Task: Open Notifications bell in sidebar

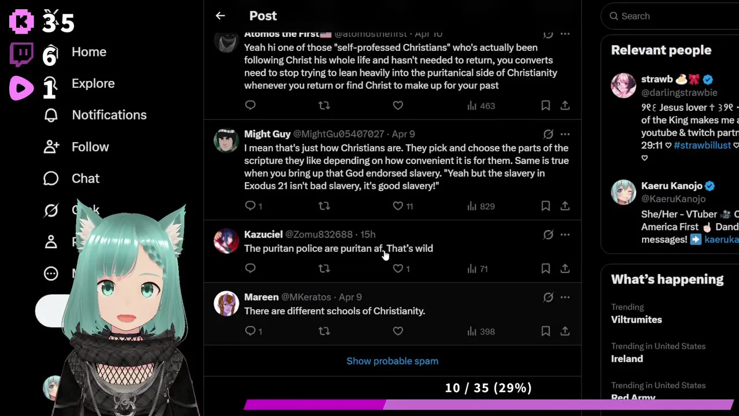Action: [x=51, y=115]
